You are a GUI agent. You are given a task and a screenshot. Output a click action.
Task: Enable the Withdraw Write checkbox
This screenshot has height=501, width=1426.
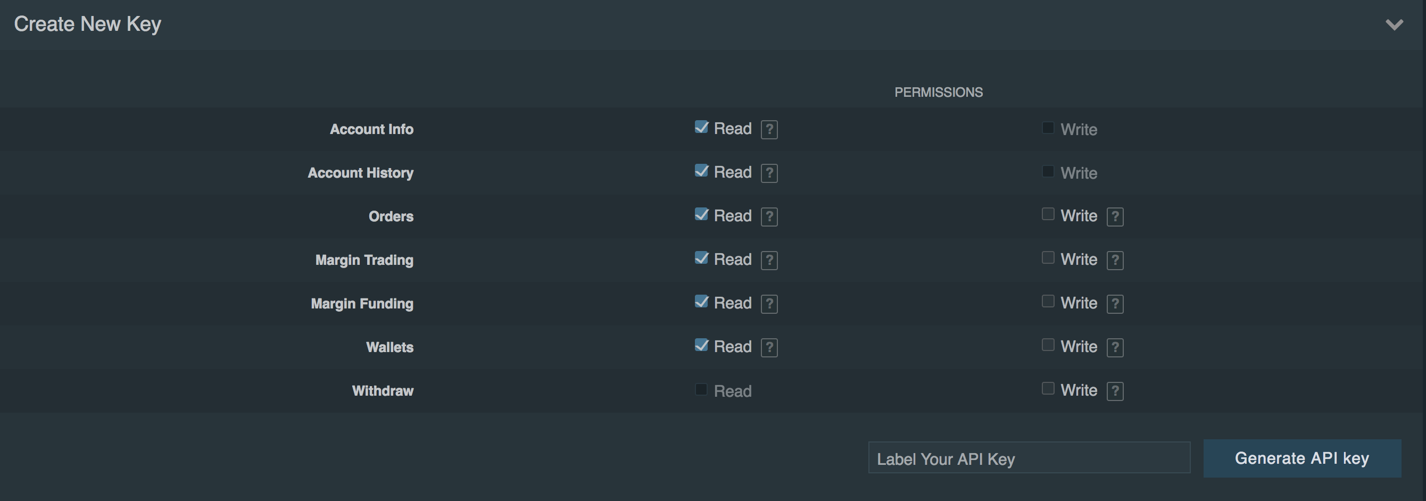(x=1048, y=389)
